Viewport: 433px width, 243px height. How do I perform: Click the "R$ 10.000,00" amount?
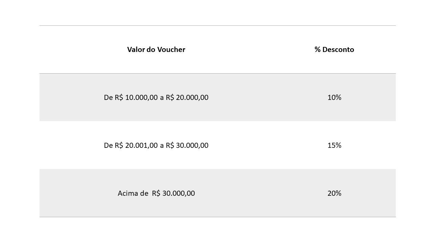click(136, 98)
